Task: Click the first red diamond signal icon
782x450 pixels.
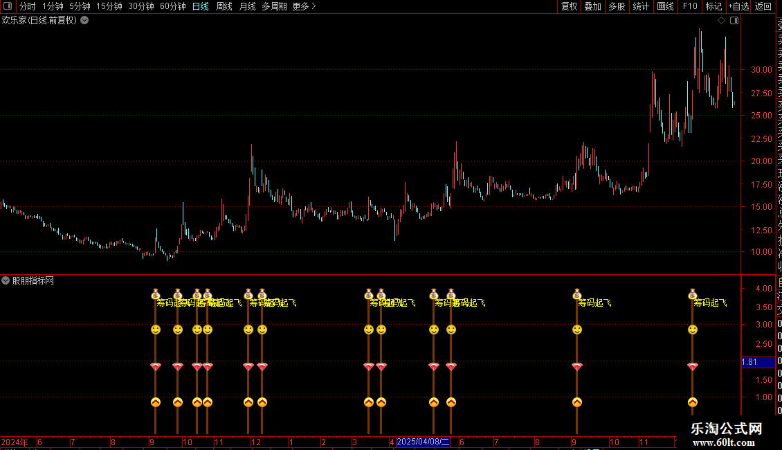Action: tap(156, 367)
